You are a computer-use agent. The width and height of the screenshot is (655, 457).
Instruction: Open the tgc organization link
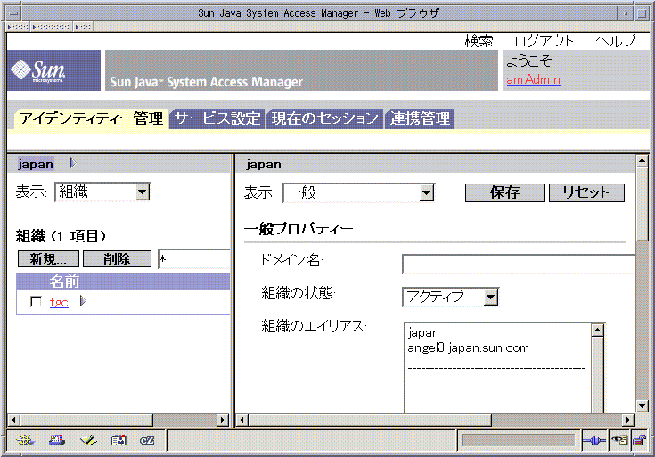pyautogui.click(x=59, y=302)
